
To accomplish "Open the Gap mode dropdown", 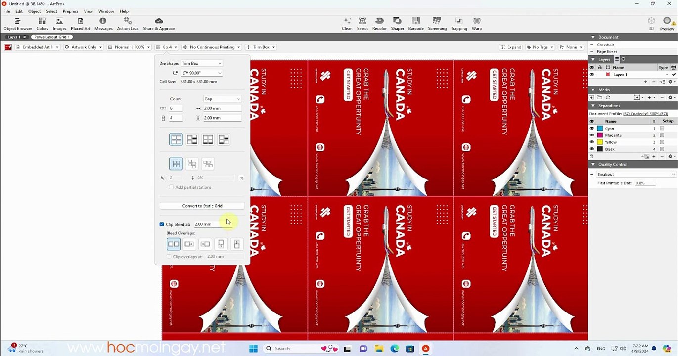I will pos(222,99).
